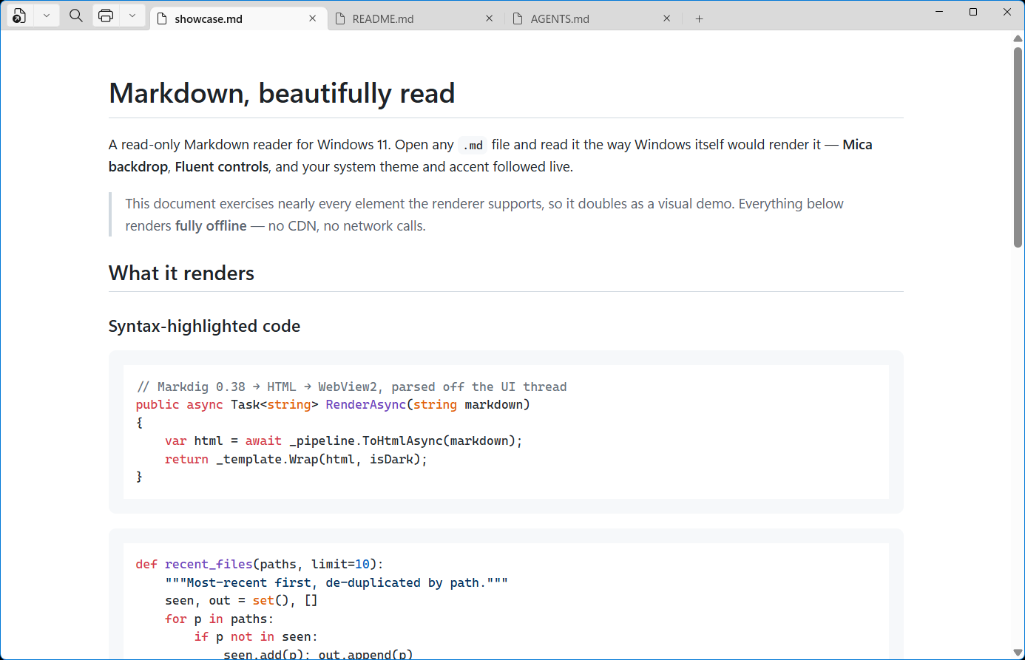Click the Python docstring 'Most-recent first' line
Viewport: 1025px width, 660px height.
tap(336, 583)
